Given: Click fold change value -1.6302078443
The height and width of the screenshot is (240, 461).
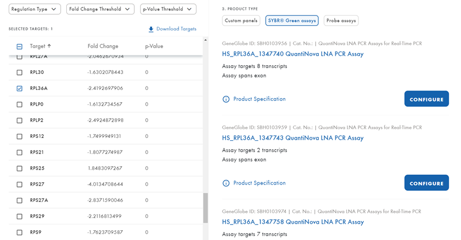Looking at the screenshot, I should pyautogui.click(x=105, y=72).
